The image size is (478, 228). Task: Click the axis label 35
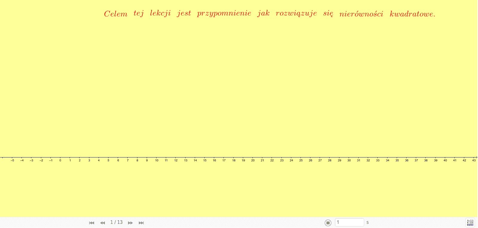tap(397, 160)
